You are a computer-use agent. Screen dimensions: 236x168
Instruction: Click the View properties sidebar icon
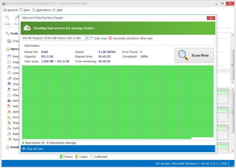[x=9, y=139]
